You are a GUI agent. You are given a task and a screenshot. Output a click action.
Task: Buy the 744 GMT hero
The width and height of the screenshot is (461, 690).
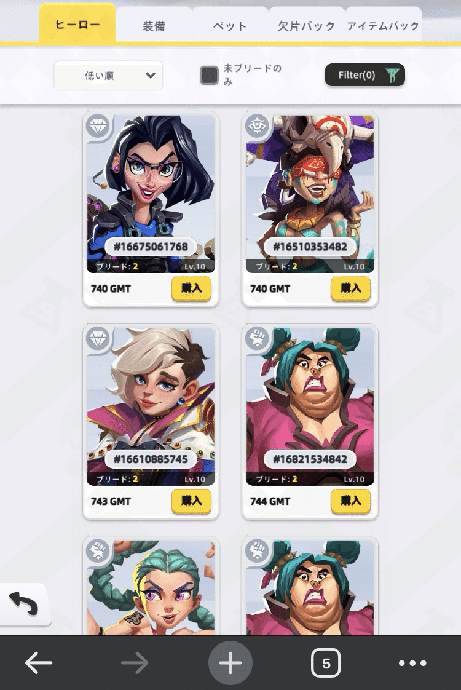[350, 501]
